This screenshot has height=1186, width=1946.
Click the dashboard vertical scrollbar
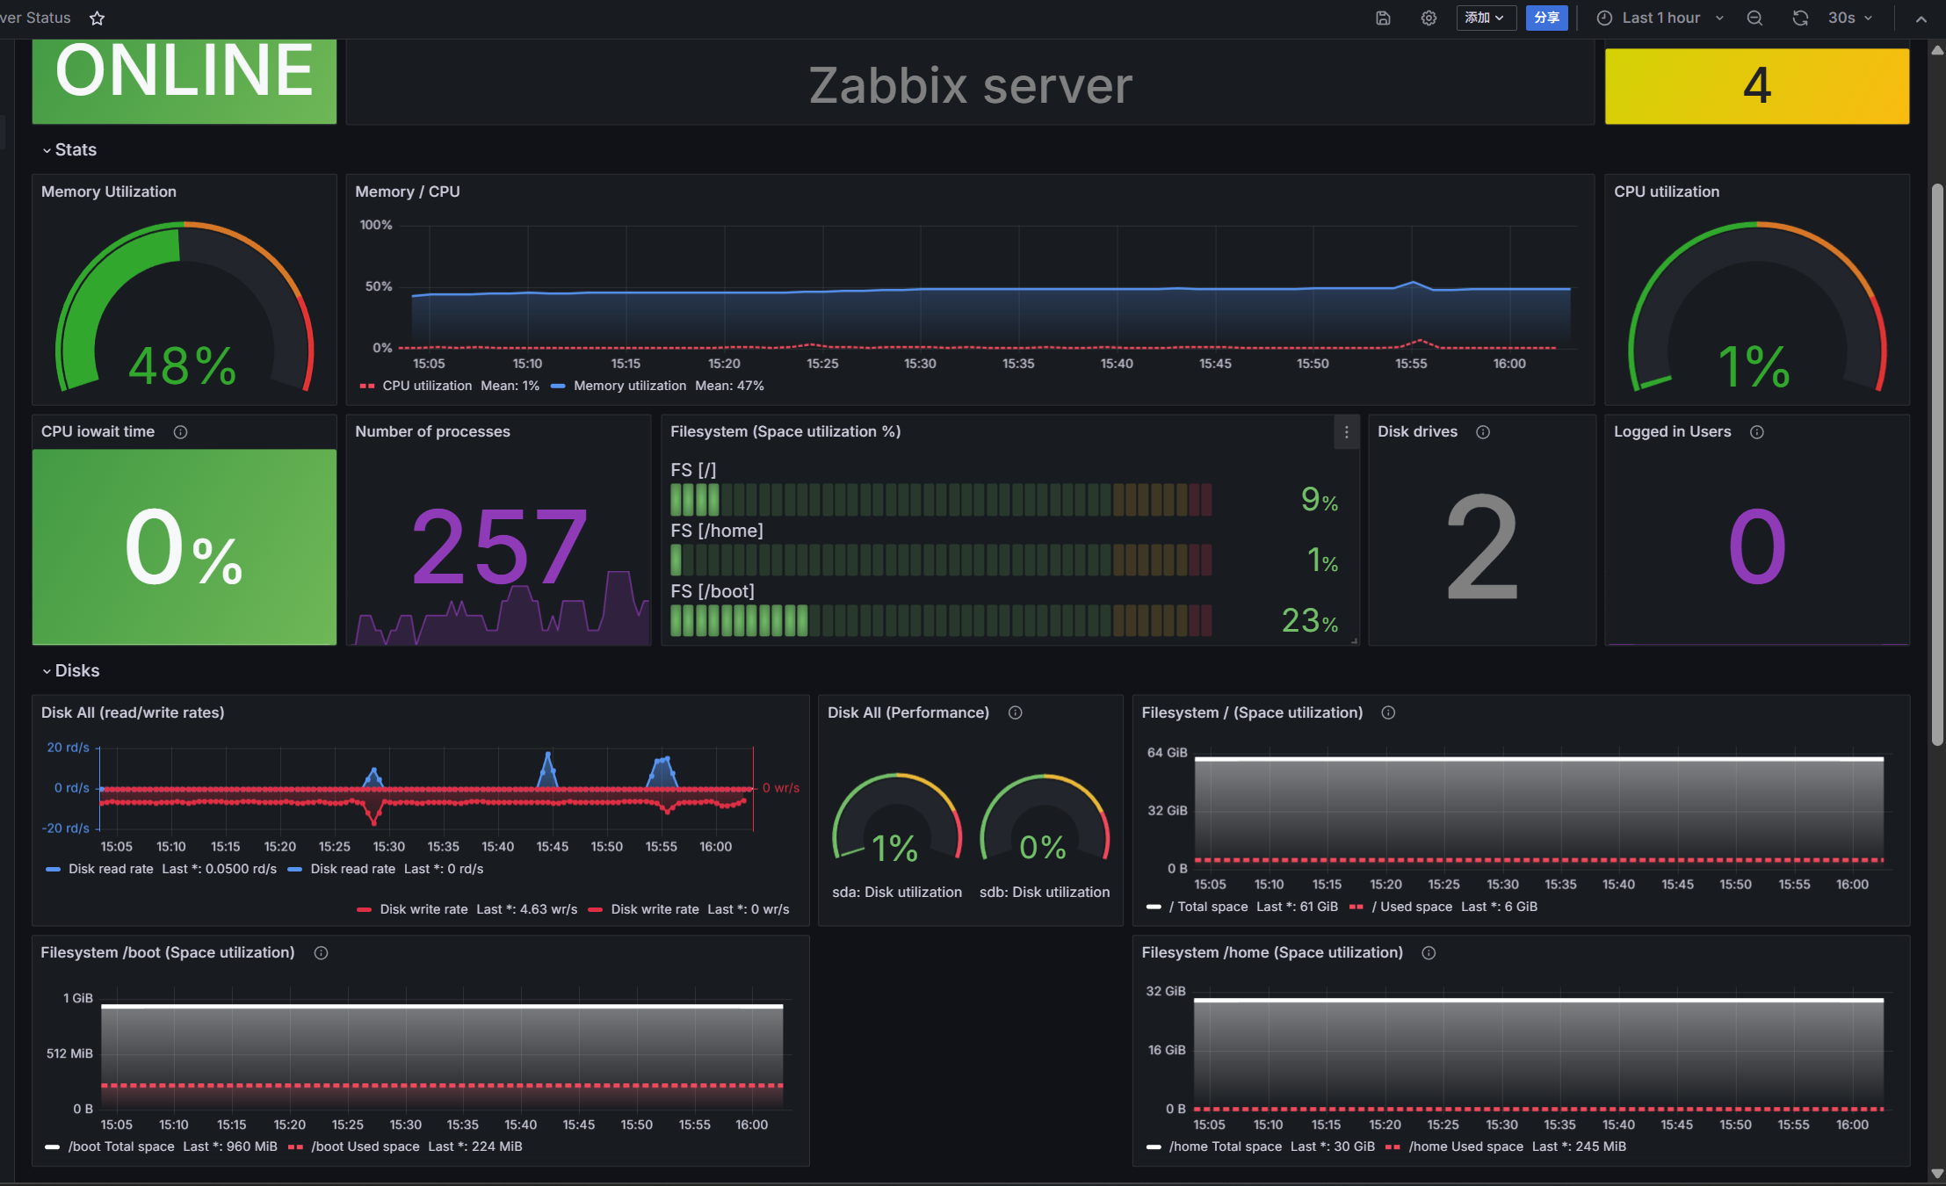tap(1937, 466)
